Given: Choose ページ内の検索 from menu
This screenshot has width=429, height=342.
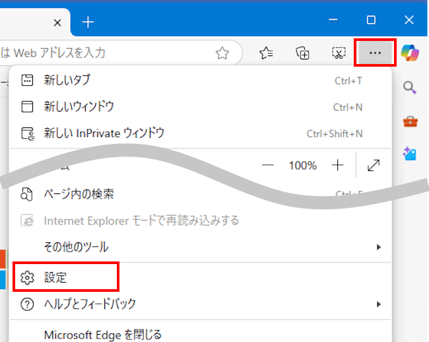Looking at the screenshot, I should (x=200, y=194).
